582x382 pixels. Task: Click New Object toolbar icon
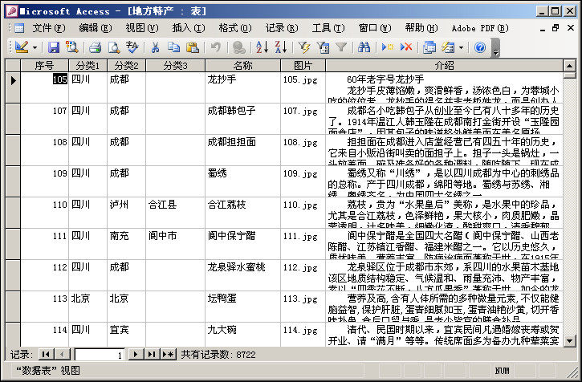448,47
